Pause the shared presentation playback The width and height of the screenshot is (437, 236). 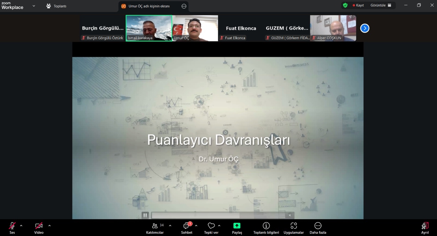145,215
